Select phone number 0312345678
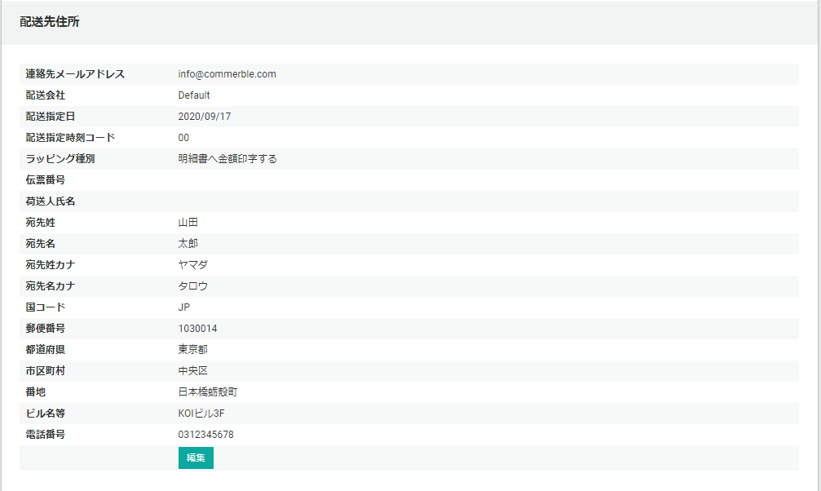Image resolution: width=821 pixels, height=491 pixels. click(x=205, y=435)
